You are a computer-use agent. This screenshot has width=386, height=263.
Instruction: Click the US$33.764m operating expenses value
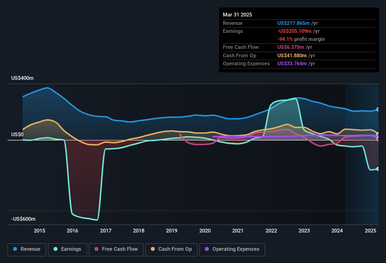coord(292,63)
